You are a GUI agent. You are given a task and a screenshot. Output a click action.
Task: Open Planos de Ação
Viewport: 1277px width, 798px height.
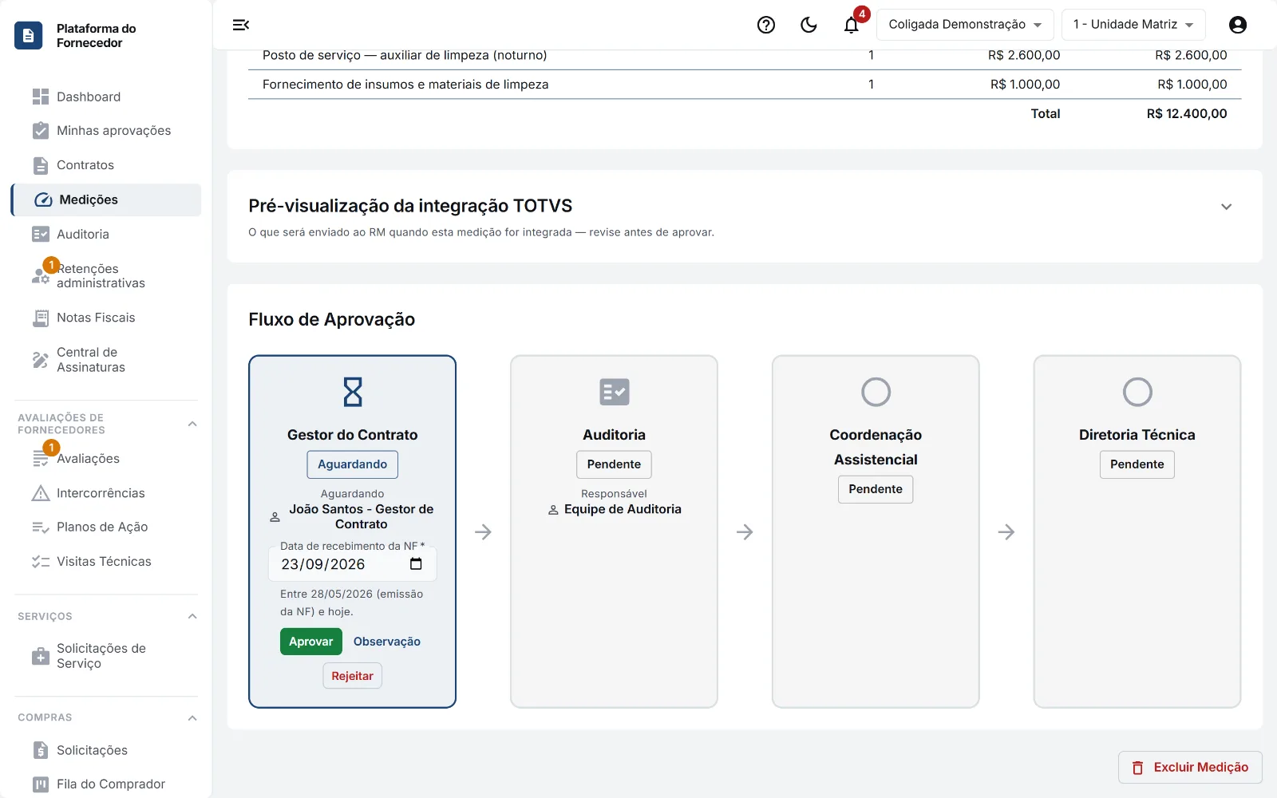105,527
